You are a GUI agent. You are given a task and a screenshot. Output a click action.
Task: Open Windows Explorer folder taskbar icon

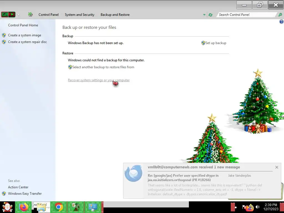tap(41, 207)
